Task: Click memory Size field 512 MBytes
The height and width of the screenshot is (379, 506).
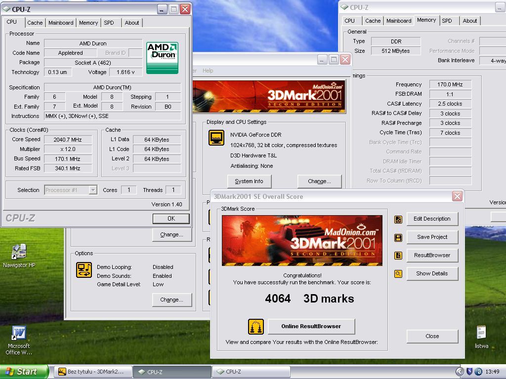Action: [396, 51]
